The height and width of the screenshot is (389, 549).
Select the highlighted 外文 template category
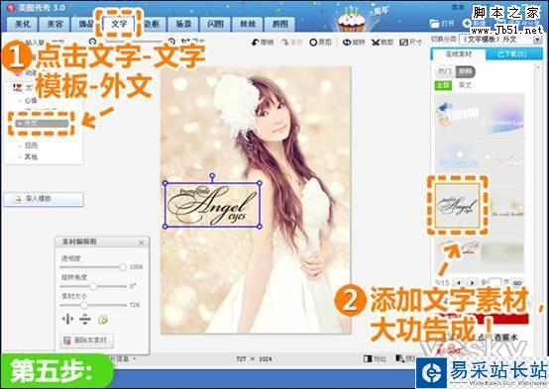(42, 123)
